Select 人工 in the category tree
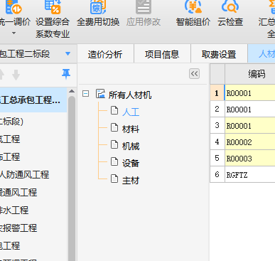Image resolution: width=275 pixels, height=261 pixels. point(131,112)
